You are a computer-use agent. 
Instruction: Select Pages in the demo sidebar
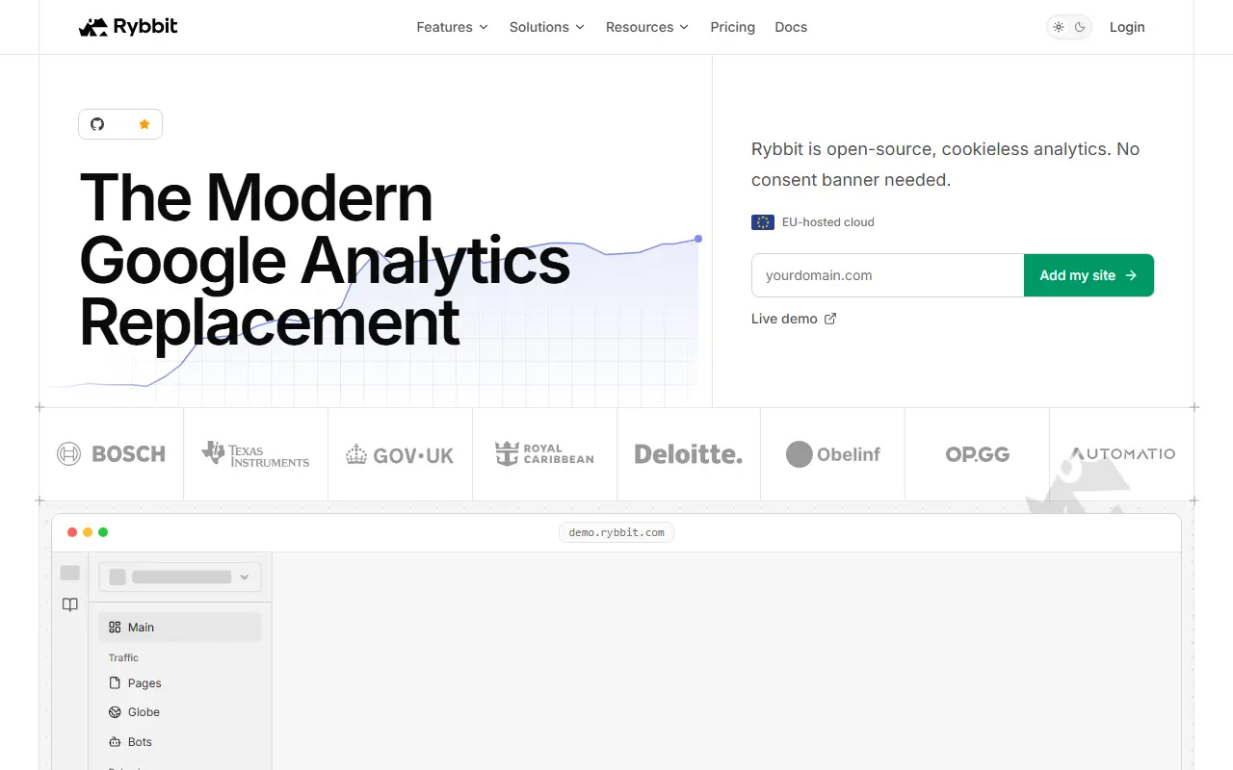(x=180, y=683)
